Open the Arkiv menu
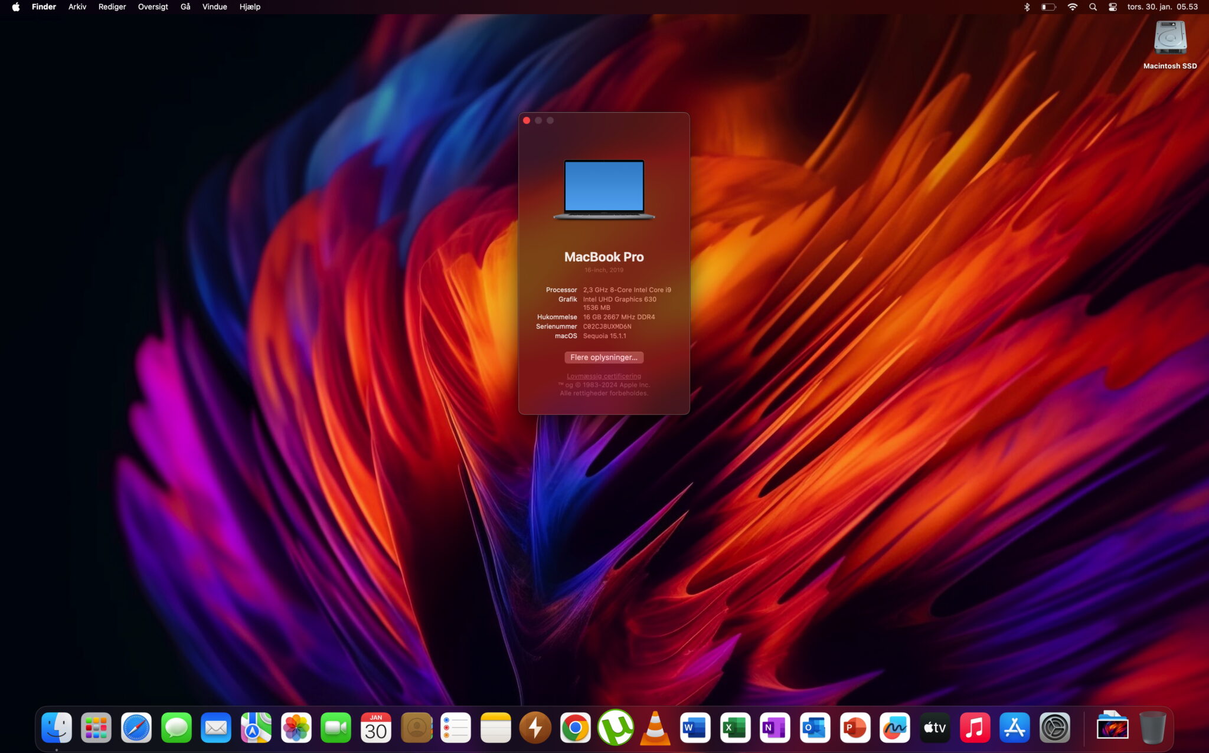 click(x=77, y=7)
